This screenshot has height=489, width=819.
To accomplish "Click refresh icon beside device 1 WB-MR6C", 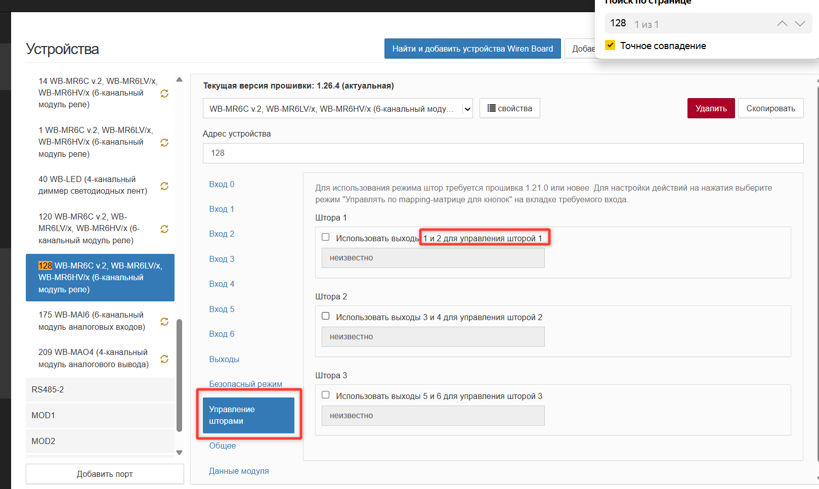I will coord(164,143).
